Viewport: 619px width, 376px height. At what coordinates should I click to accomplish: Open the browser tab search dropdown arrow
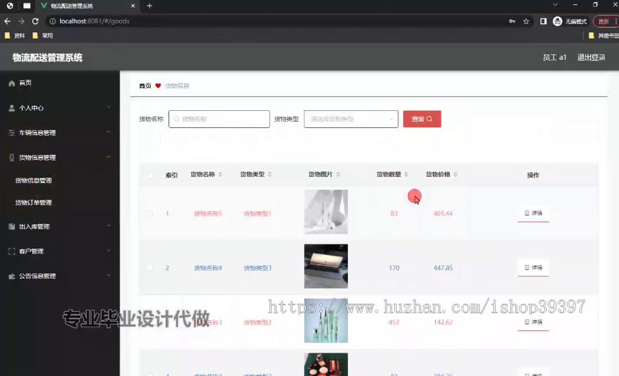point(555,5)
